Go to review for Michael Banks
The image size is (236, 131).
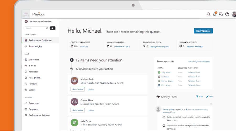click(78, 89)
